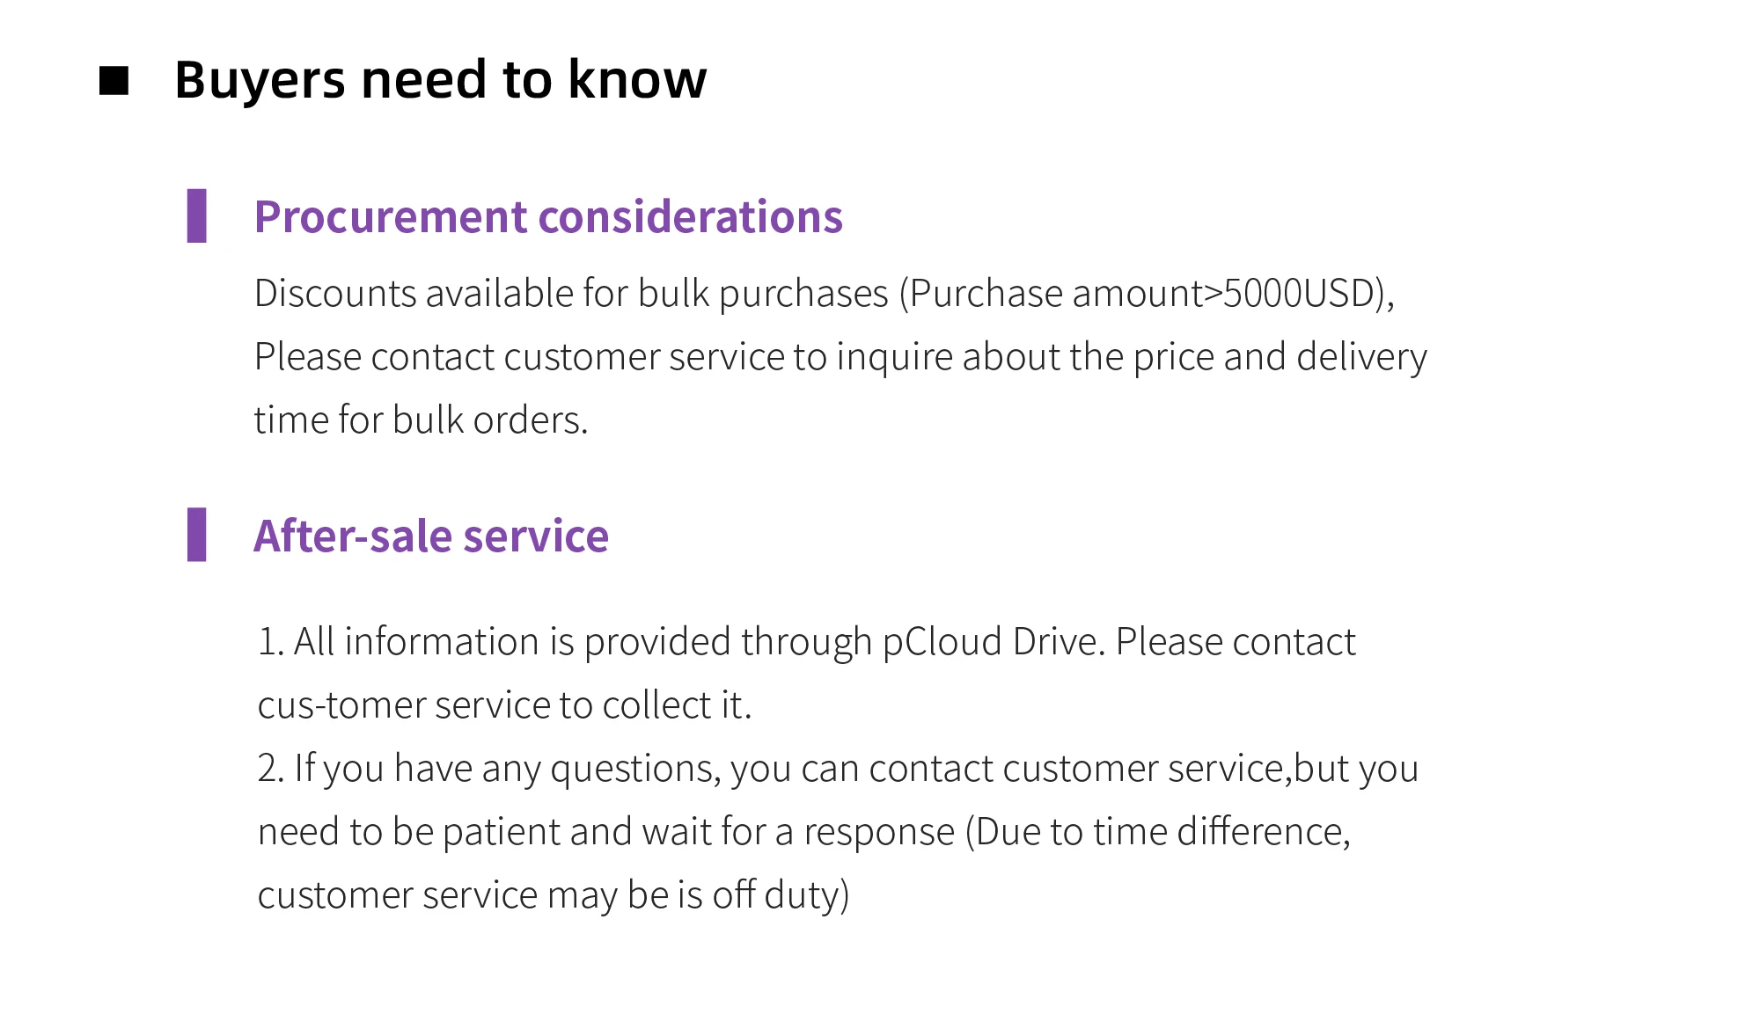Select the 'Procurement considerations' heading
Viewport: 1760px width, 1029px height.
tap(547, 217)
